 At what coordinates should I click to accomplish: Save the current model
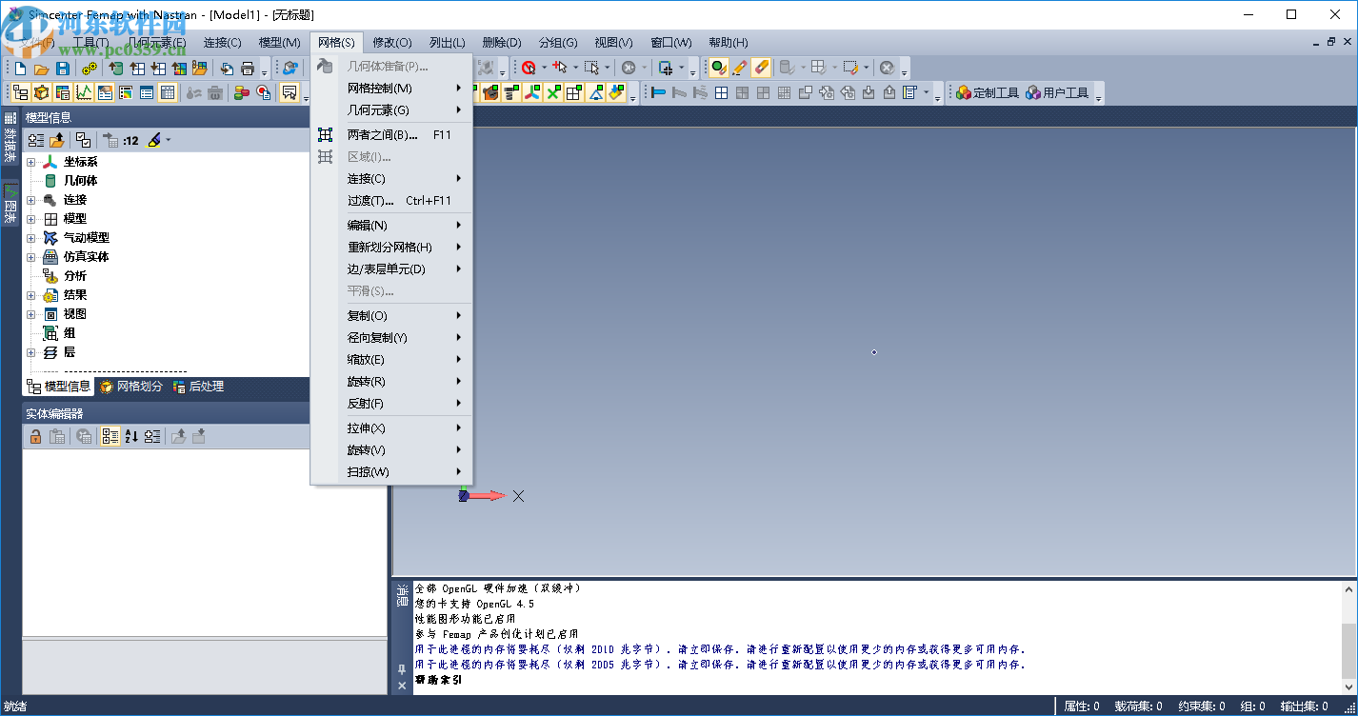(x=61, y=67)
